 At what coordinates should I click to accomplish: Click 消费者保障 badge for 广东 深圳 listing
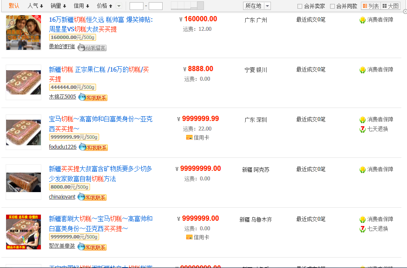click(377, 119)
